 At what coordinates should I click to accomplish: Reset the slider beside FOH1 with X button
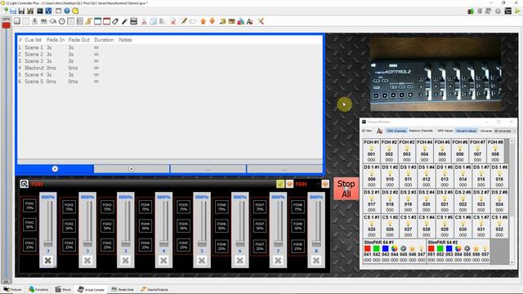coord(48,261)
